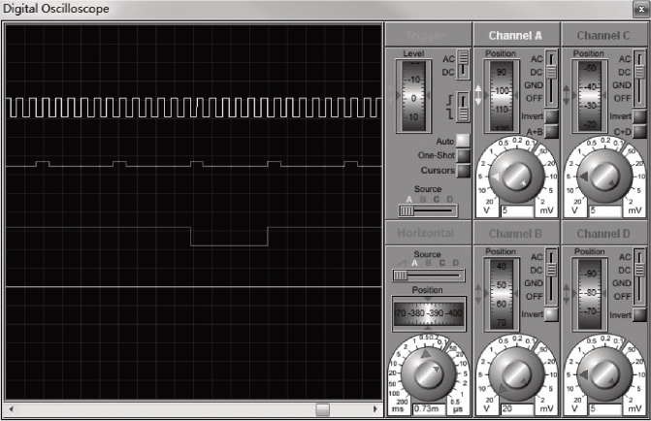
Task: Click the Channel D panel header
Action: tap(603, 233)
